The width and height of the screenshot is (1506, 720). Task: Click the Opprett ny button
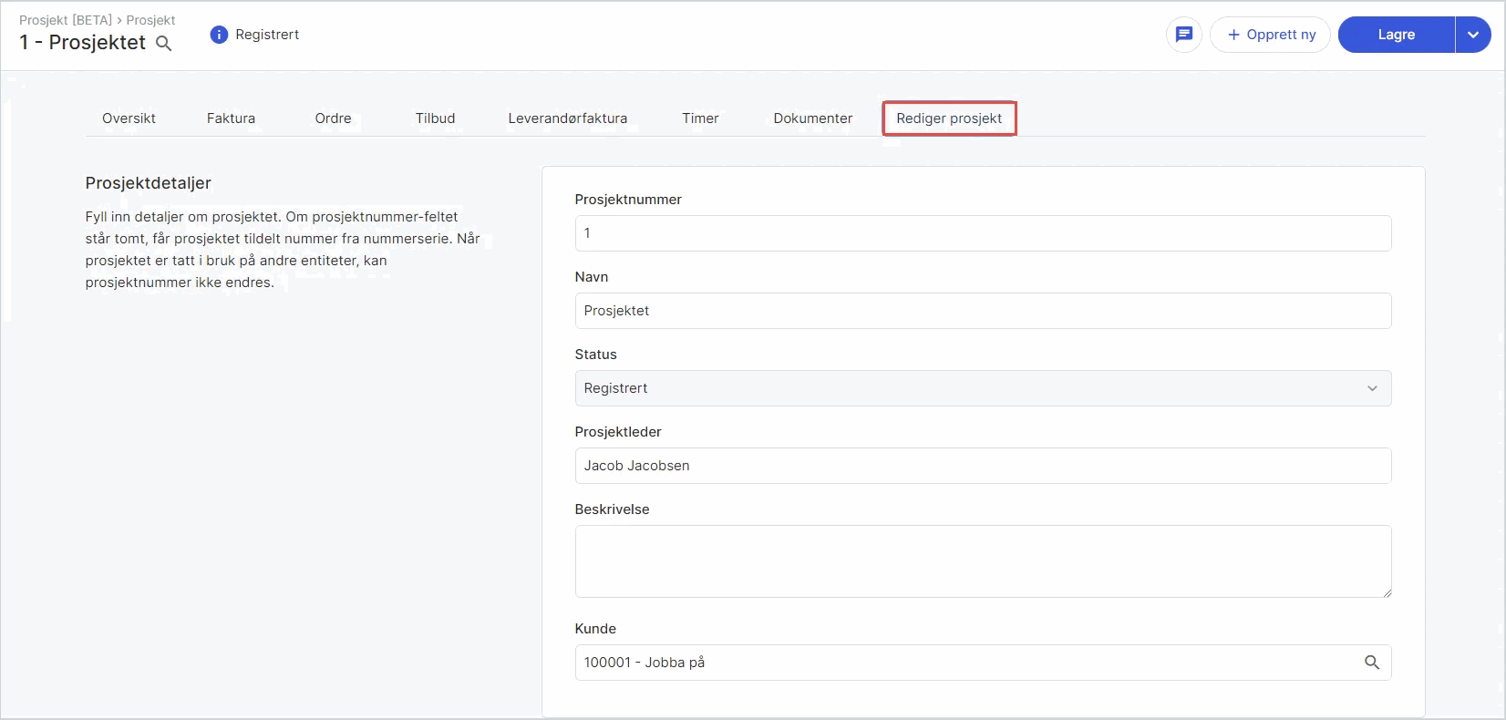[1271, 35]
